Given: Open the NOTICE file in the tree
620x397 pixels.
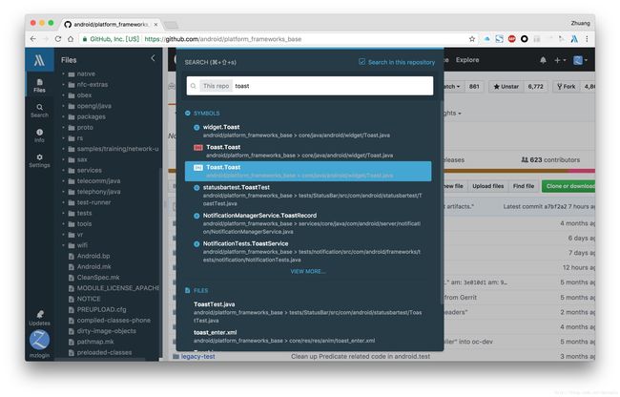Looking at the screenshot, I should (x=89, y=299).
